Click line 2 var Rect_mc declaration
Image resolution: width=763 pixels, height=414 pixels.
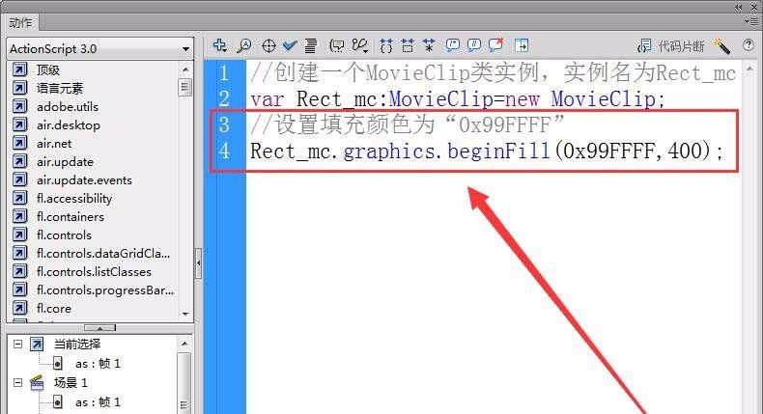pyautogui.click(x=458, y=99)
